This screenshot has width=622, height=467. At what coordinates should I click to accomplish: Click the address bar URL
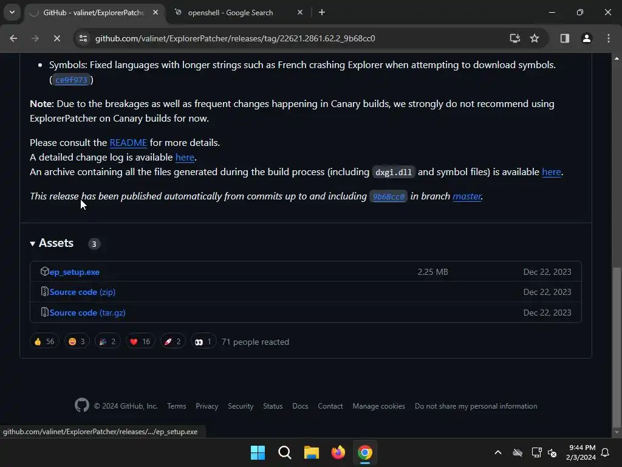point(235,38)
